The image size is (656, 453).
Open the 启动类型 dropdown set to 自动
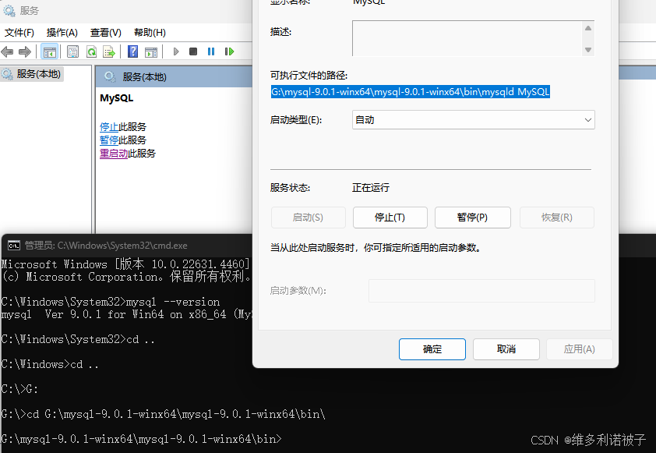(474, 120)
